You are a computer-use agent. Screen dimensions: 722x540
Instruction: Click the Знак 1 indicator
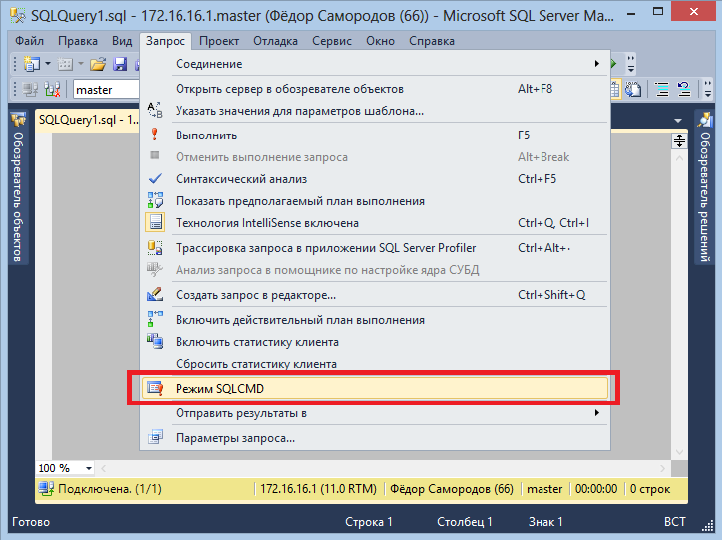pyautogui.click(x=545, y=522)
